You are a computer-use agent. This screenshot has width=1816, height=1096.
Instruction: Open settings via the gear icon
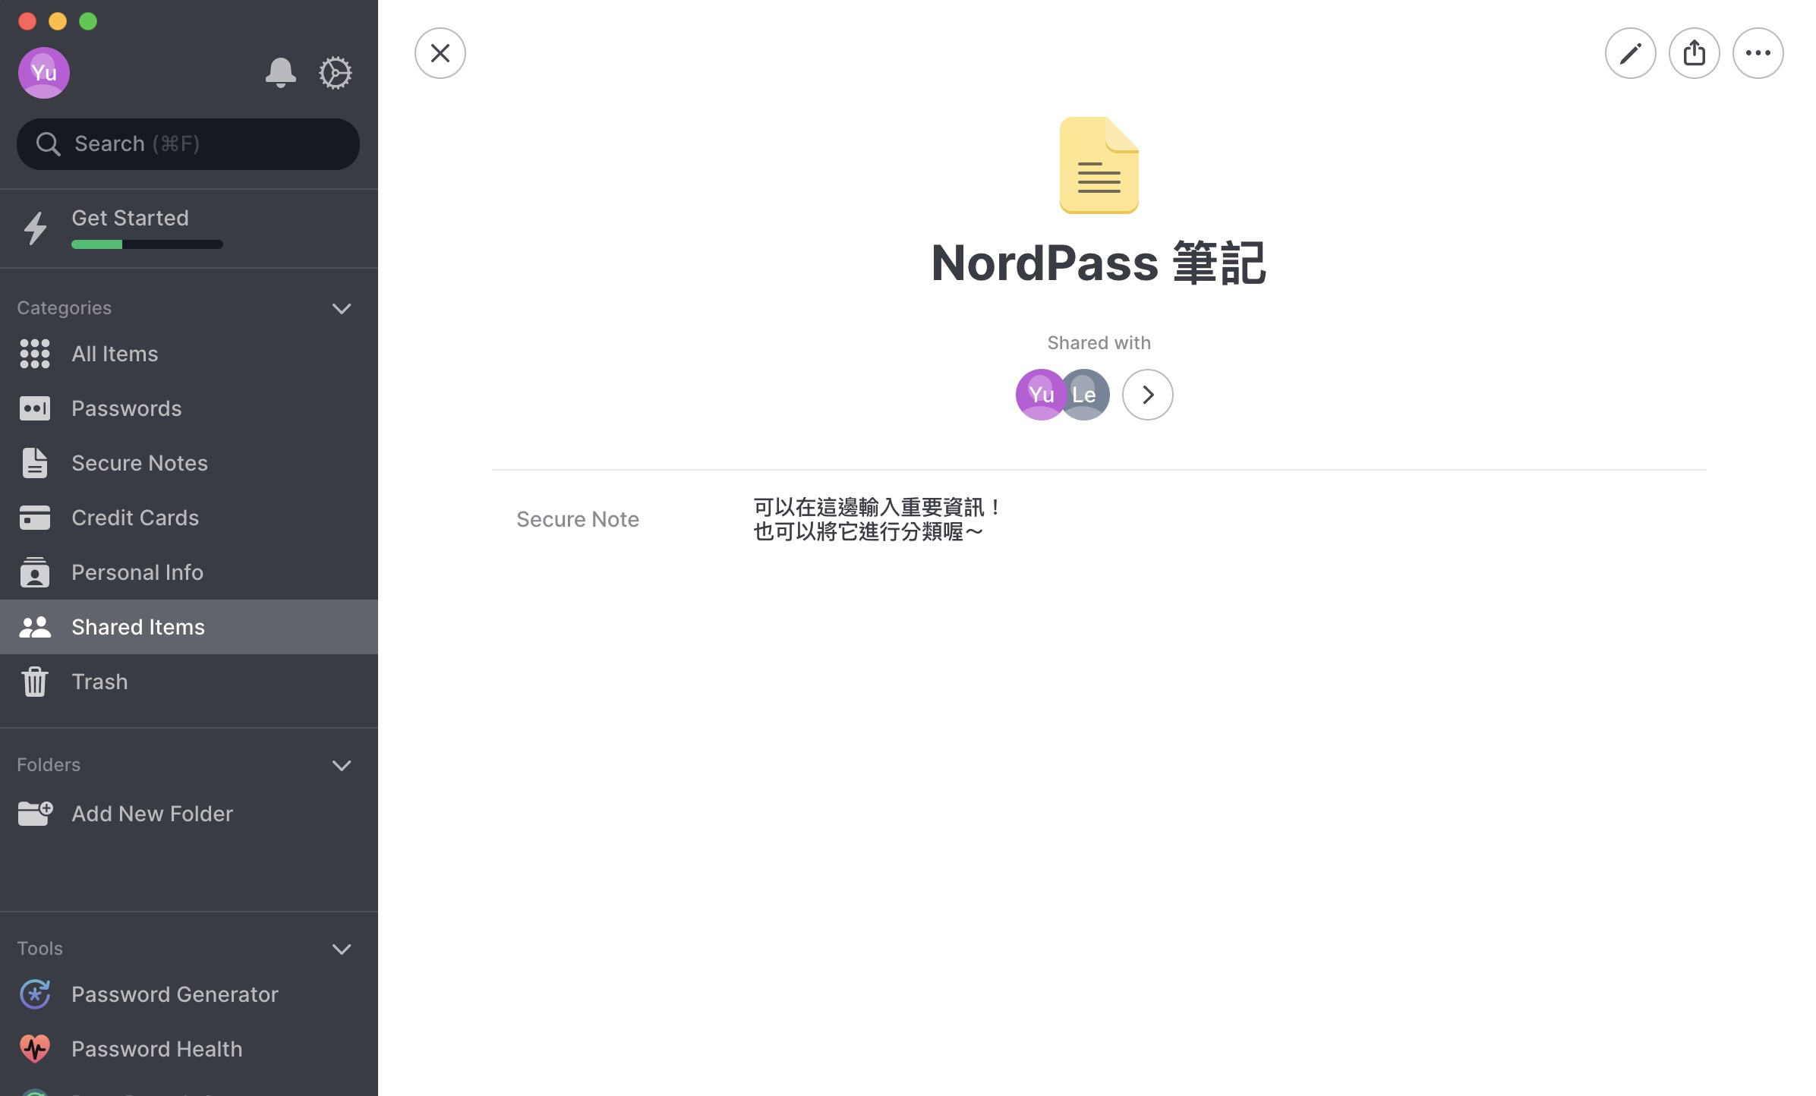coord(335,73)
